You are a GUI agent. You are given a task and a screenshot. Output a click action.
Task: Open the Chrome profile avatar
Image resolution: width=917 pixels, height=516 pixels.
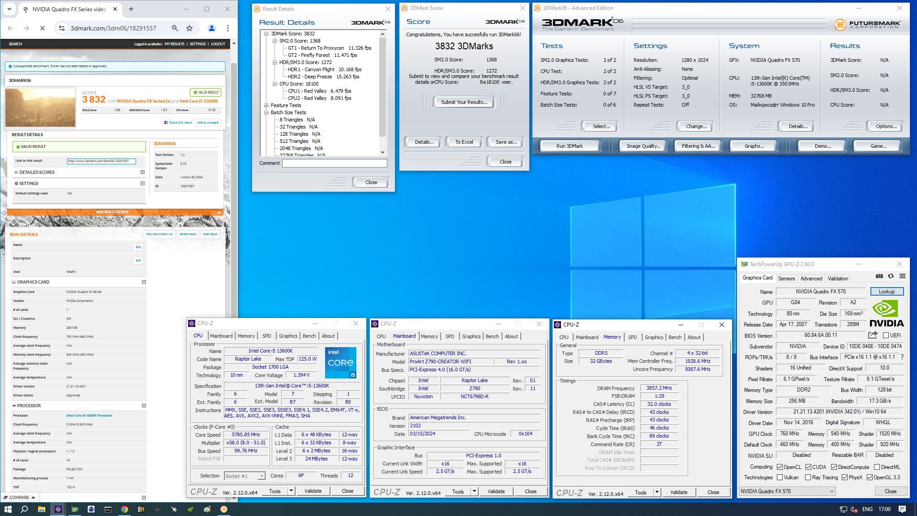click(x=212, y=28)
